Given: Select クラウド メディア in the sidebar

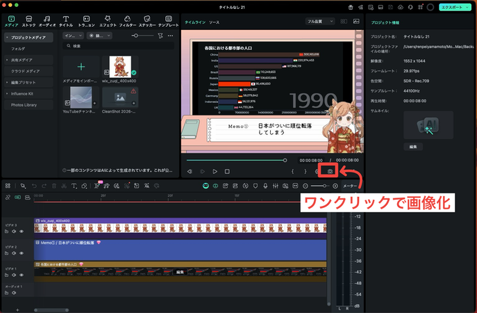Looking at the screenshot, I should [28, 72].
